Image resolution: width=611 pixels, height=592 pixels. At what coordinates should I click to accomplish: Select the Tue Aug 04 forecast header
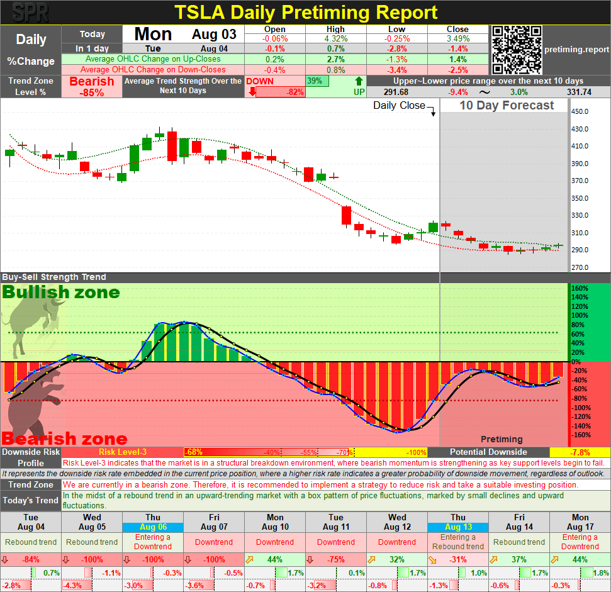(x=31, y=522)
